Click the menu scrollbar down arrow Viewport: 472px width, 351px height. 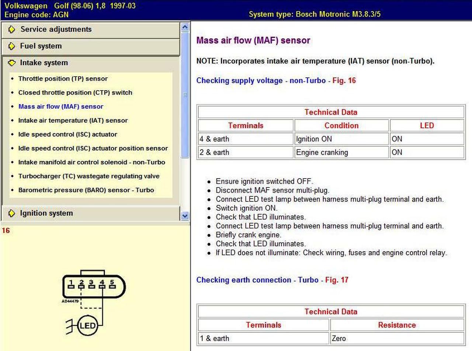coord(185,216)
